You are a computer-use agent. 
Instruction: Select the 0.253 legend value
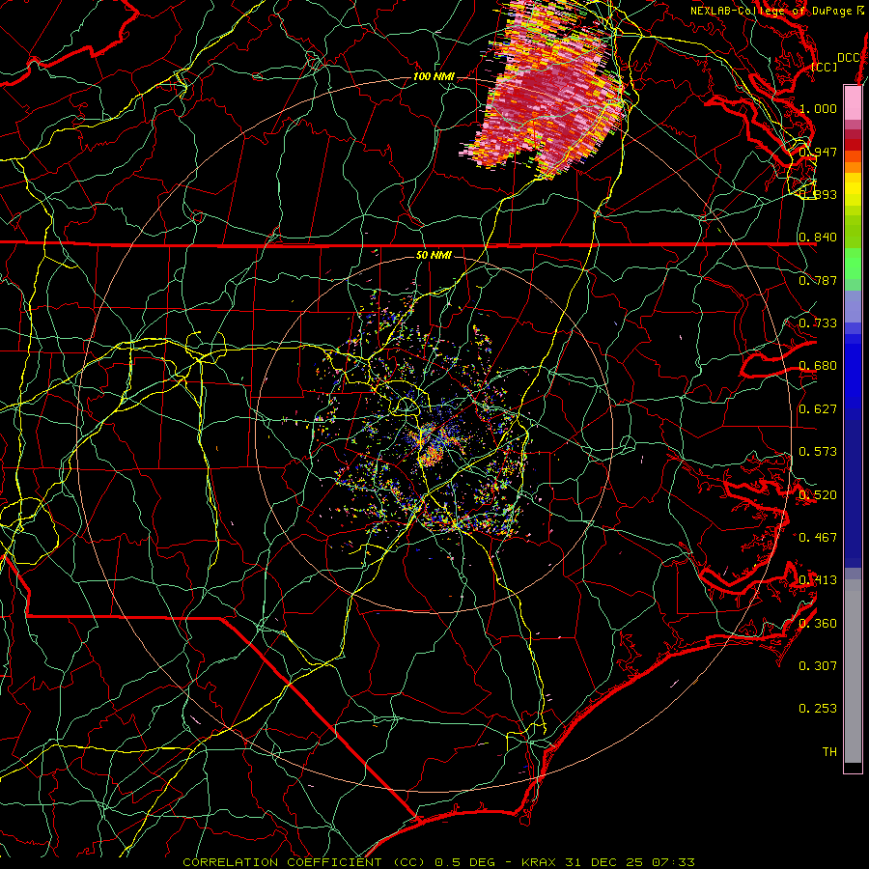[x=818, y=708]
